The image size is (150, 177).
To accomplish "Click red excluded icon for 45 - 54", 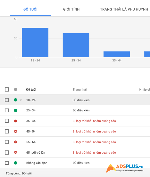I will tap(15, 132).
